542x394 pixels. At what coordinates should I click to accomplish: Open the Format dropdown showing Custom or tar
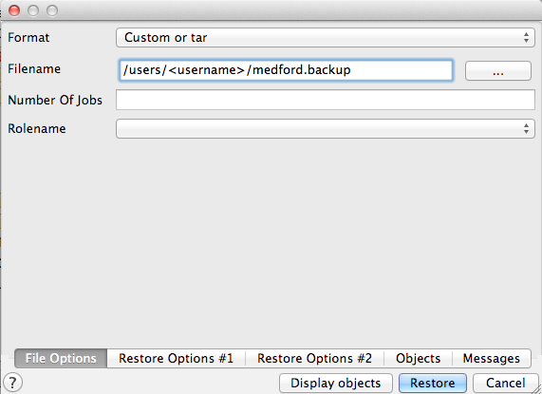[326, 37]
